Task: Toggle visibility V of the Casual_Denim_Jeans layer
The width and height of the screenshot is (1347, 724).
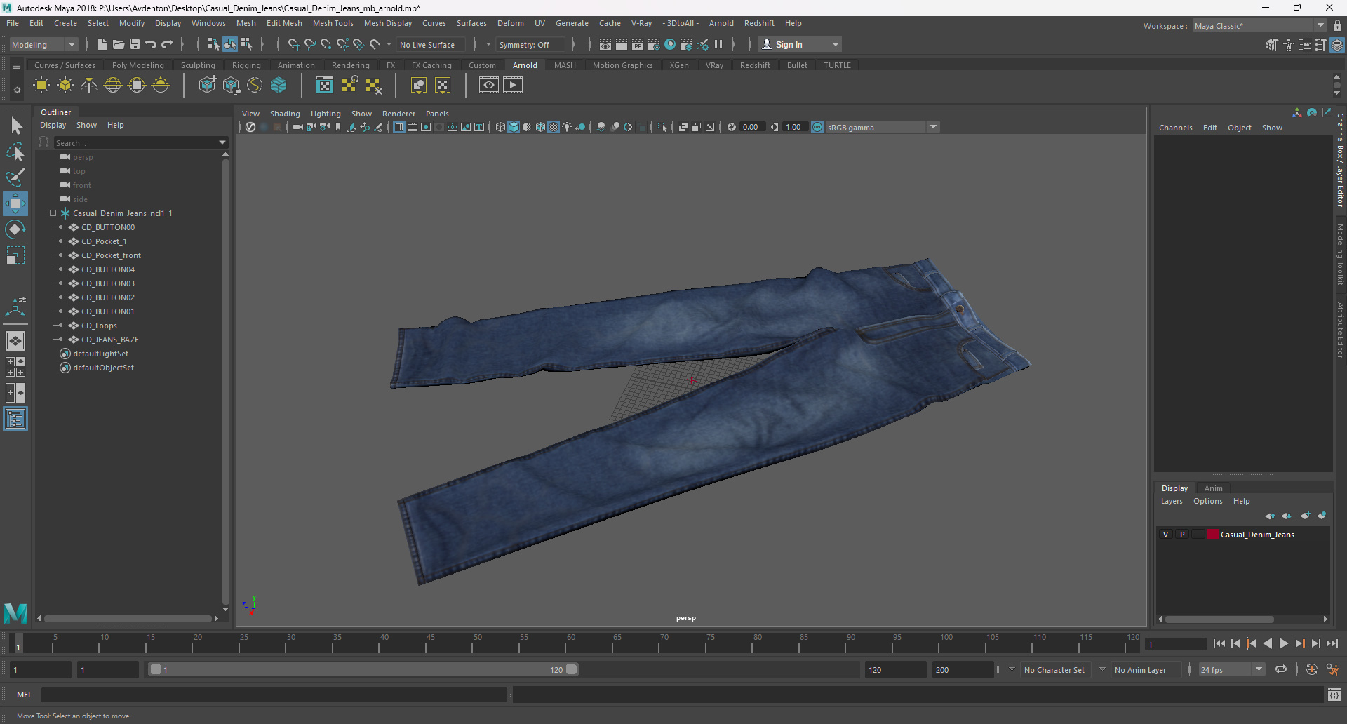Action: [x=1166, y=535]
